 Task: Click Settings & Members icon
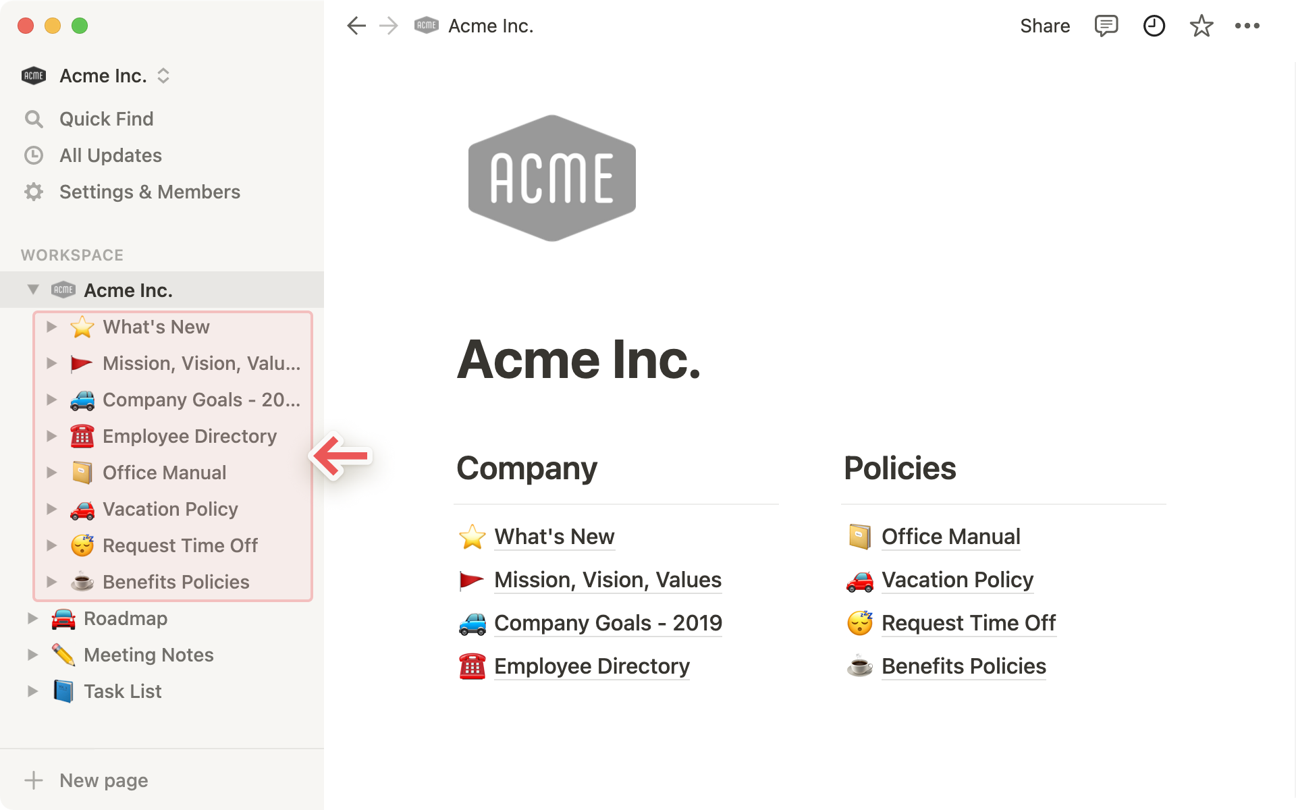pyautogui.click(x=34, y=192)
